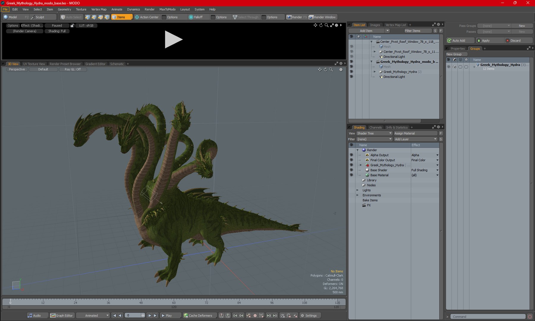Hide the second Directional Light item
Viewport: 535px width, 321px height.
coord(351,77)
